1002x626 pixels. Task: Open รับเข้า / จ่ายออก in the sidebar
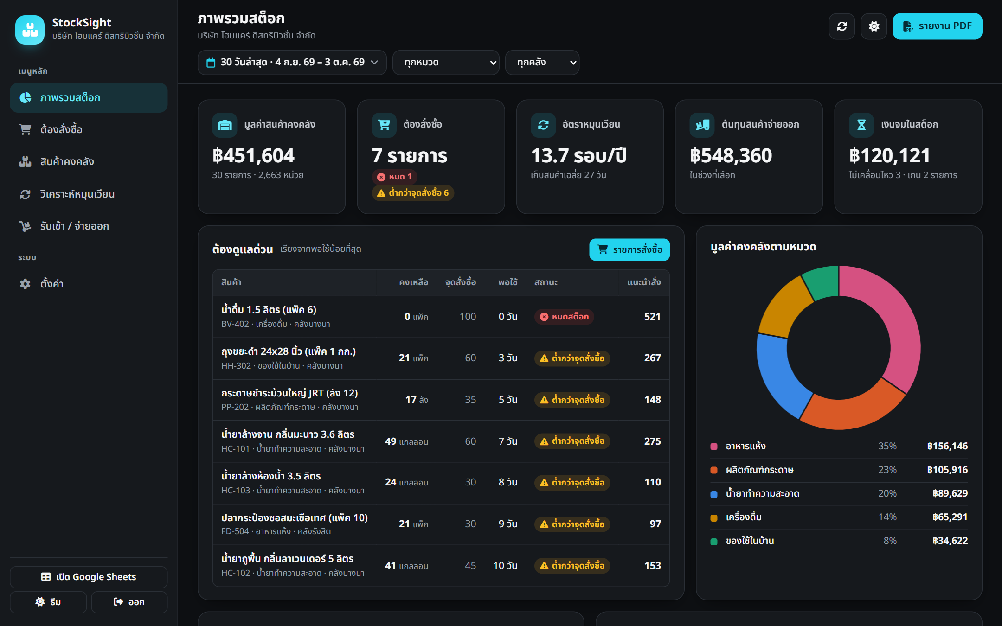point(89,226)
